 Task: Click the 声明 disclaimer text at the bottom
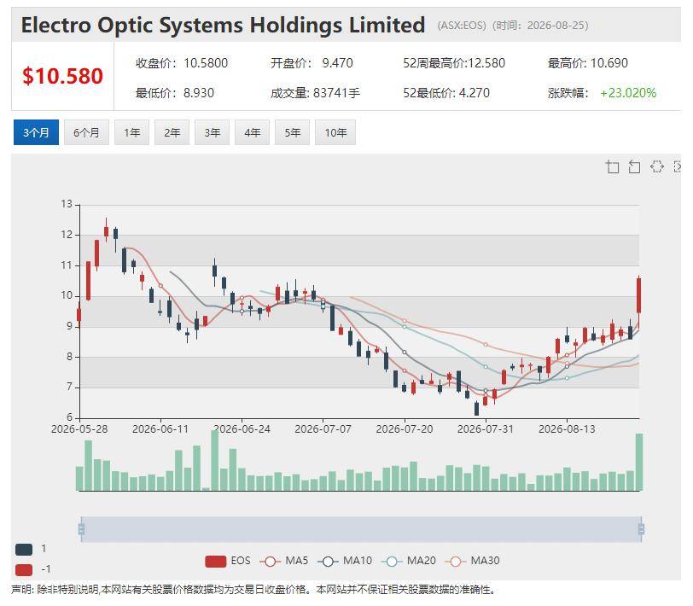pyautogui.click(x=254, y=590)
